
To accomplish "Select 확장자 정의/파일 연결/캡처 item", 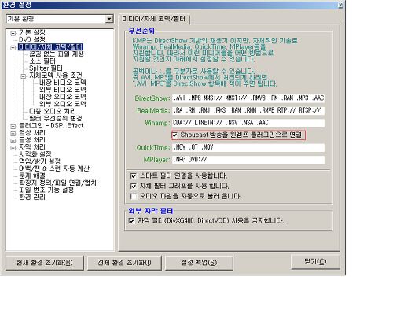I will [x=57, y=183].
